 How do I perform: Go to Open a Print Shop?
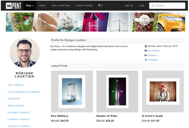(x=61, y=6)
